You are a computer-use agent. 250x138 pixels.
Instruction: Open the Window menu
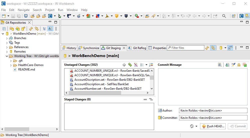(x=72, y=10)
